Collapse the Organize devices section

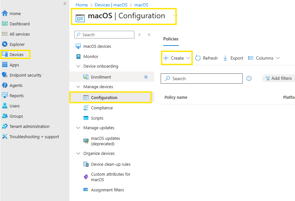(x=78, y=154)
